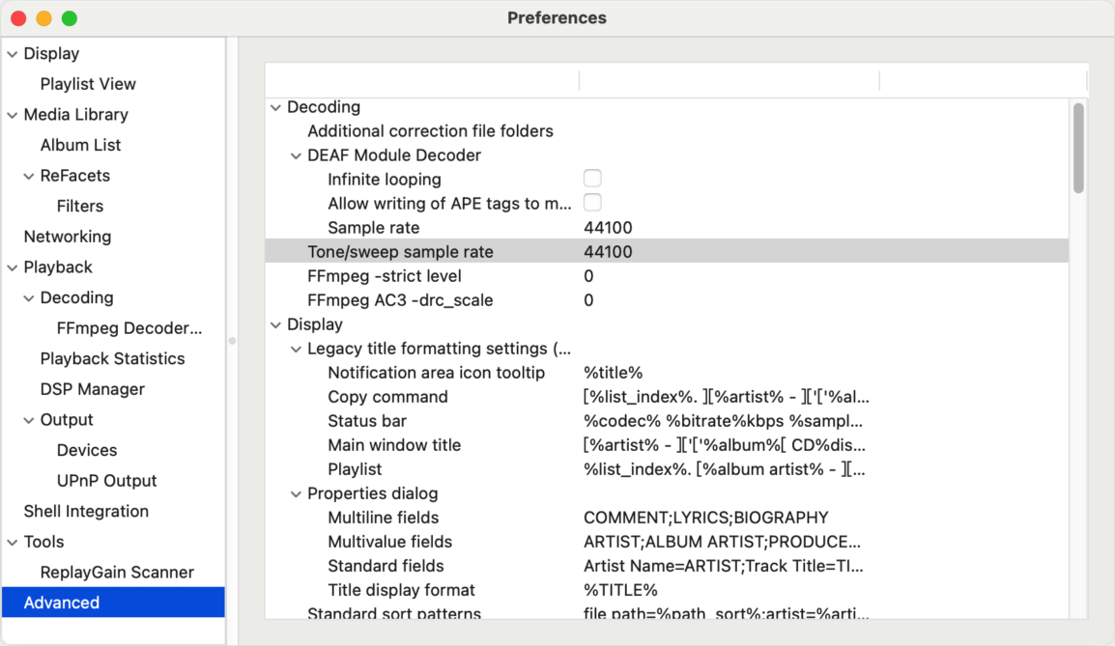Collapse the ReFacets sidebar branch
The image size is (1115, 646).
(29, 177)
